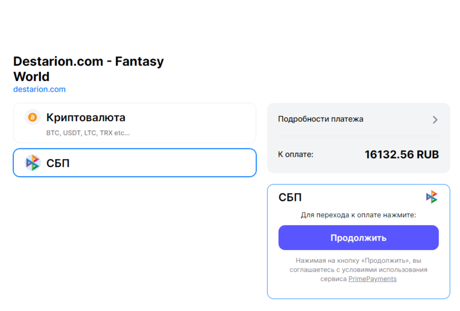Click the СБП heading in the payment panel
Screen dimensions: 460x311
290,197
